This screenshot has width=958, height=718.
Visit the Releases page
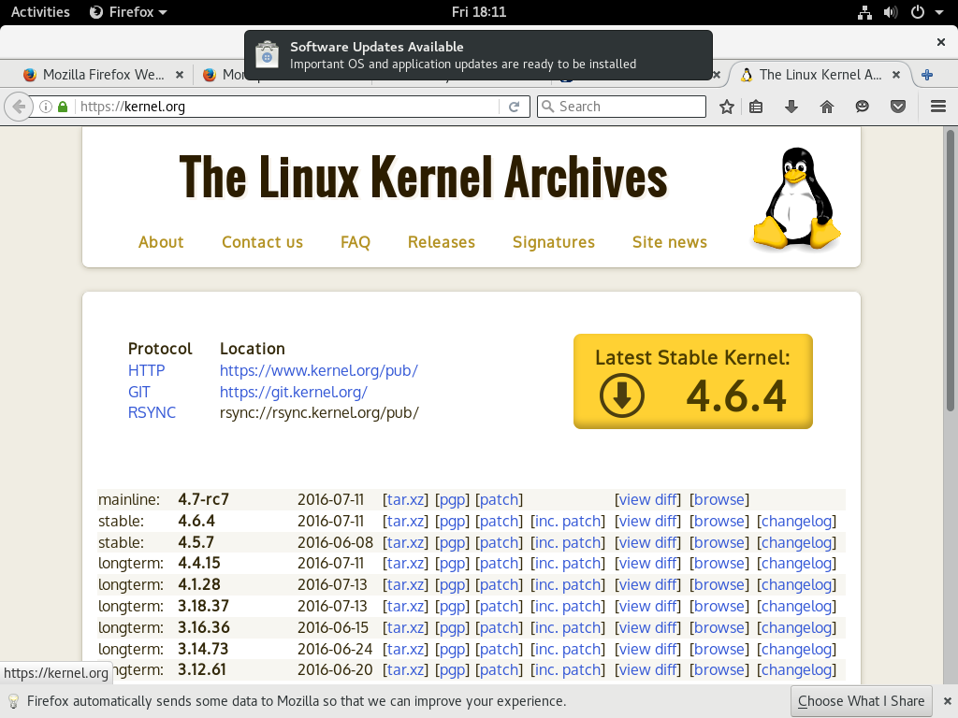coord(442,242)
